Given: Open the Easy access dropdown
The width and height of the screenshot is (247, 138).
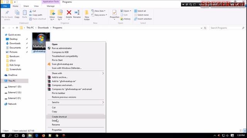Looking at the screenshot, I should pos(99,15).
